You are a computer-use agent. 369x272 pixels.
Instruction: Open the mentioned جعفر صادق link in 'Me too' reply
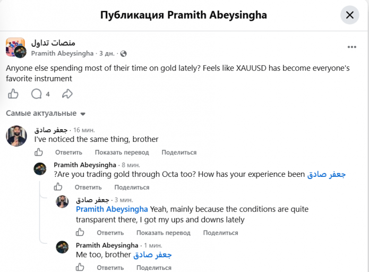pyautogui.click(x=152, y=255)
